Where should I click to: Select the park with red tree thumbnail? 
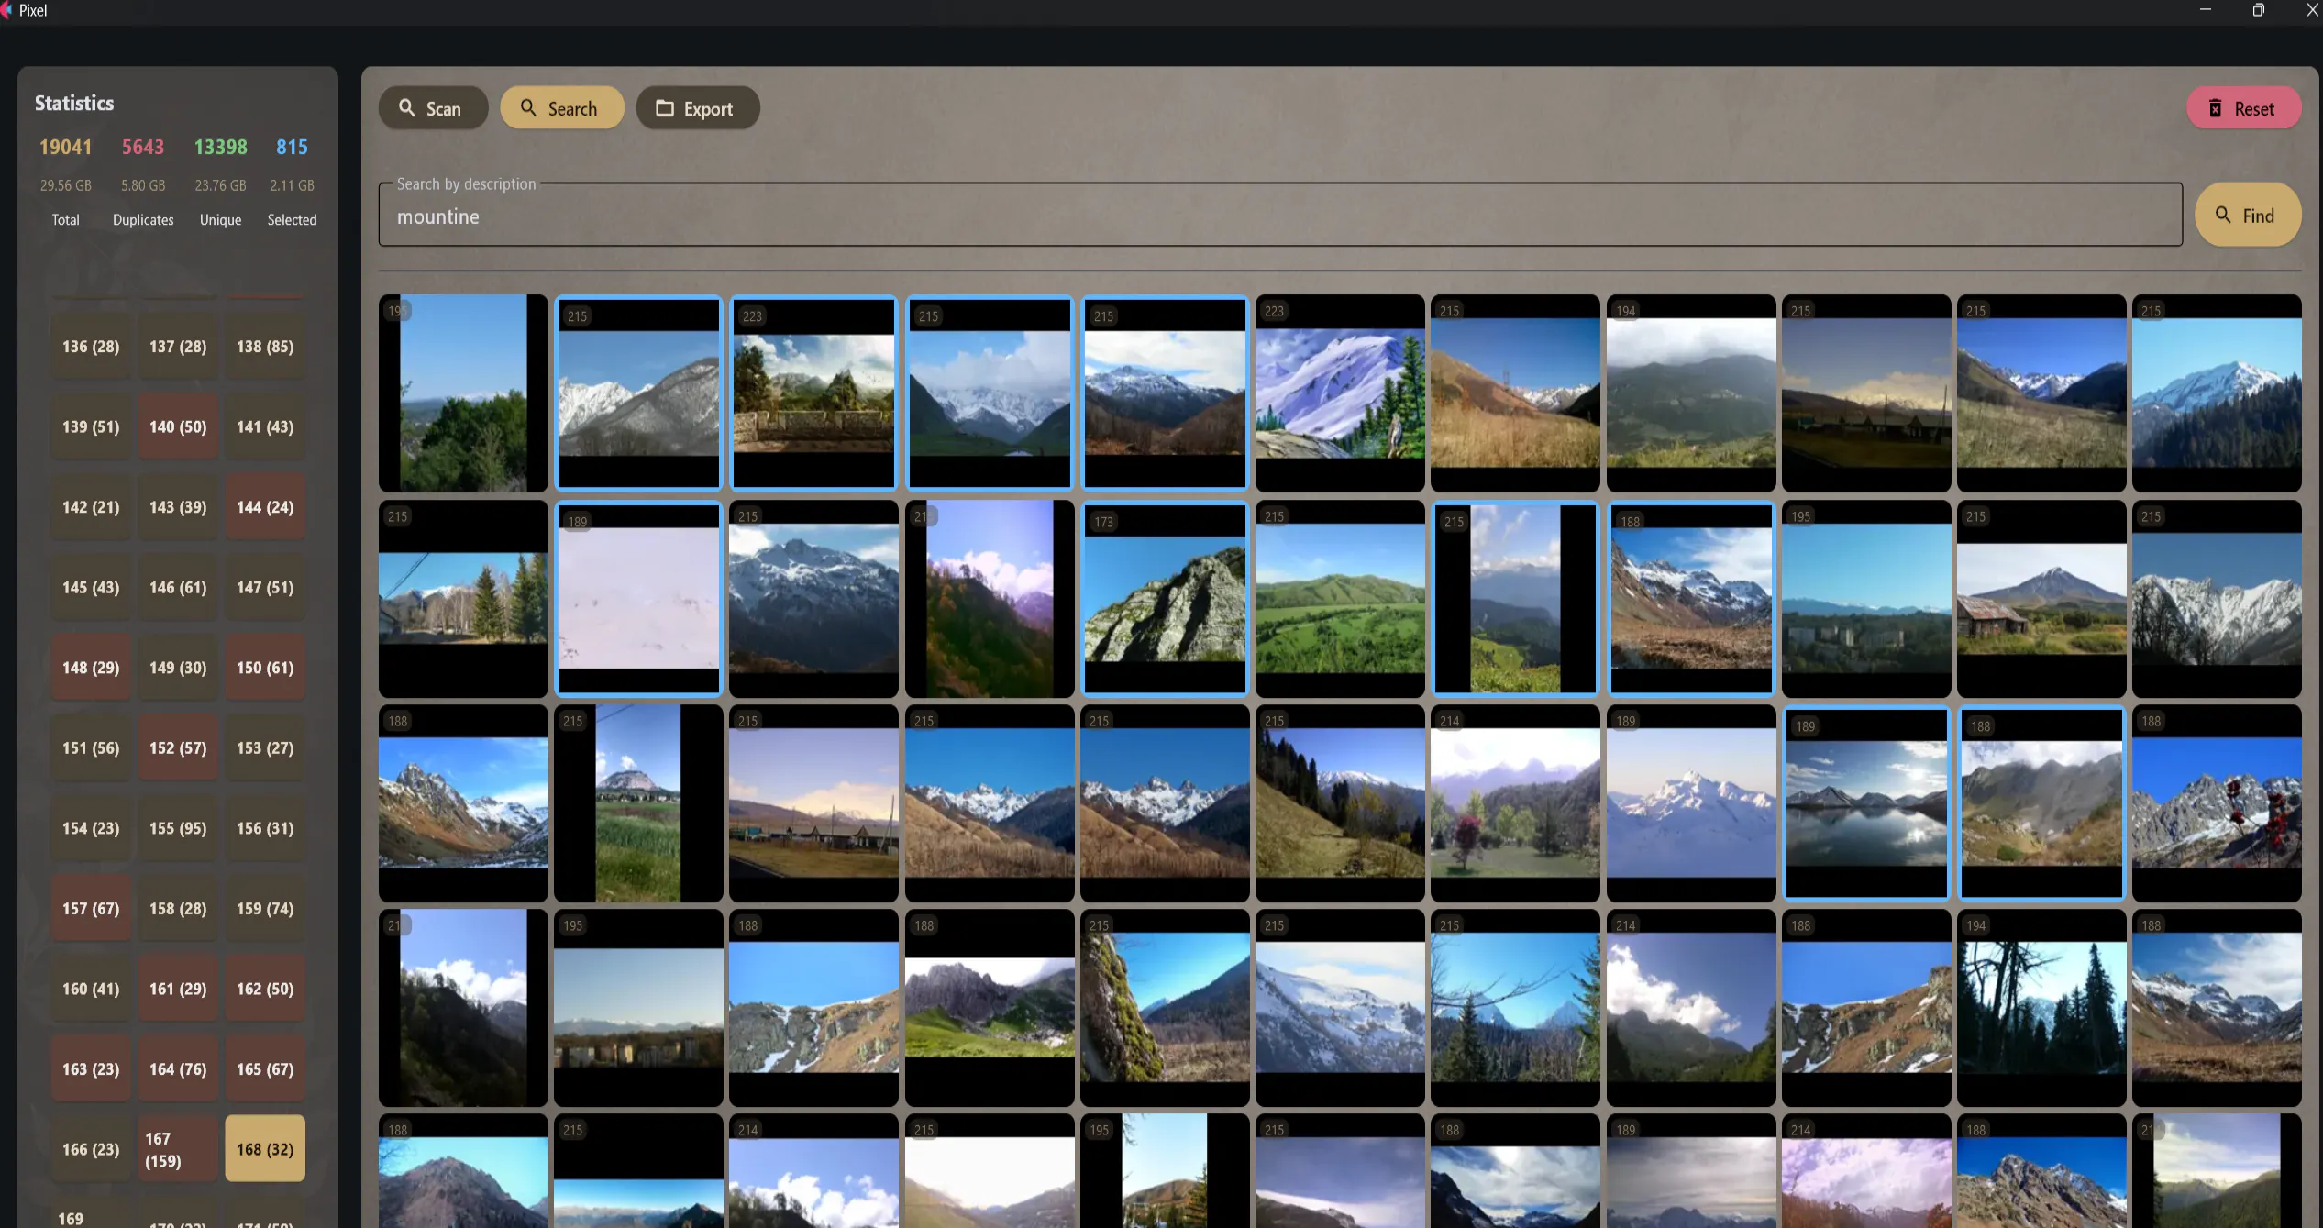point(1515,802)
